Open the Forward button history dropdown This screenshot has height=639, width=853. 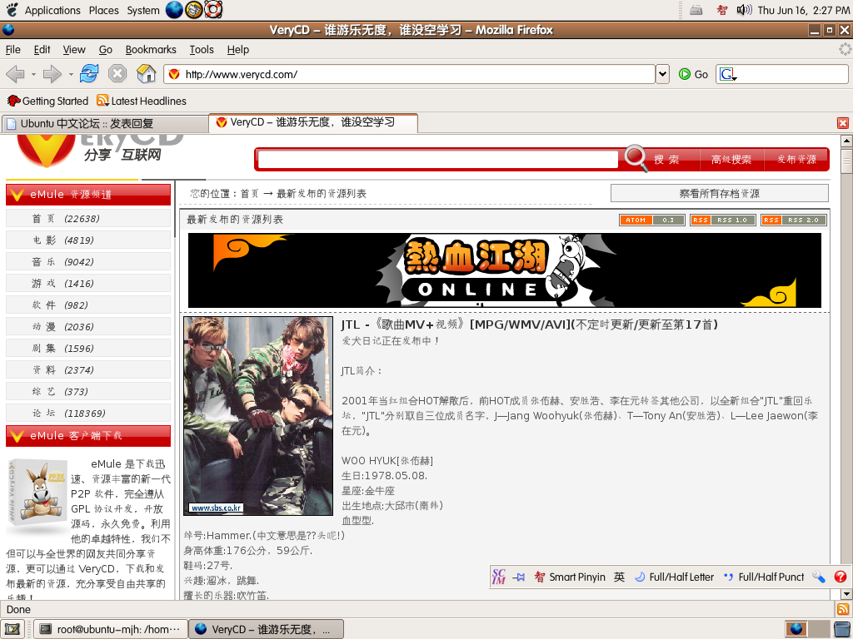point(71,74)
